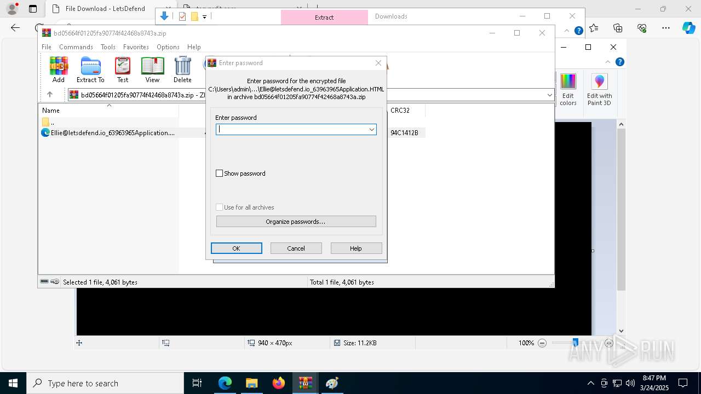Open the File menu in WinRAR
This screenshot has width=701, height=394.
[x=47, y=47]
